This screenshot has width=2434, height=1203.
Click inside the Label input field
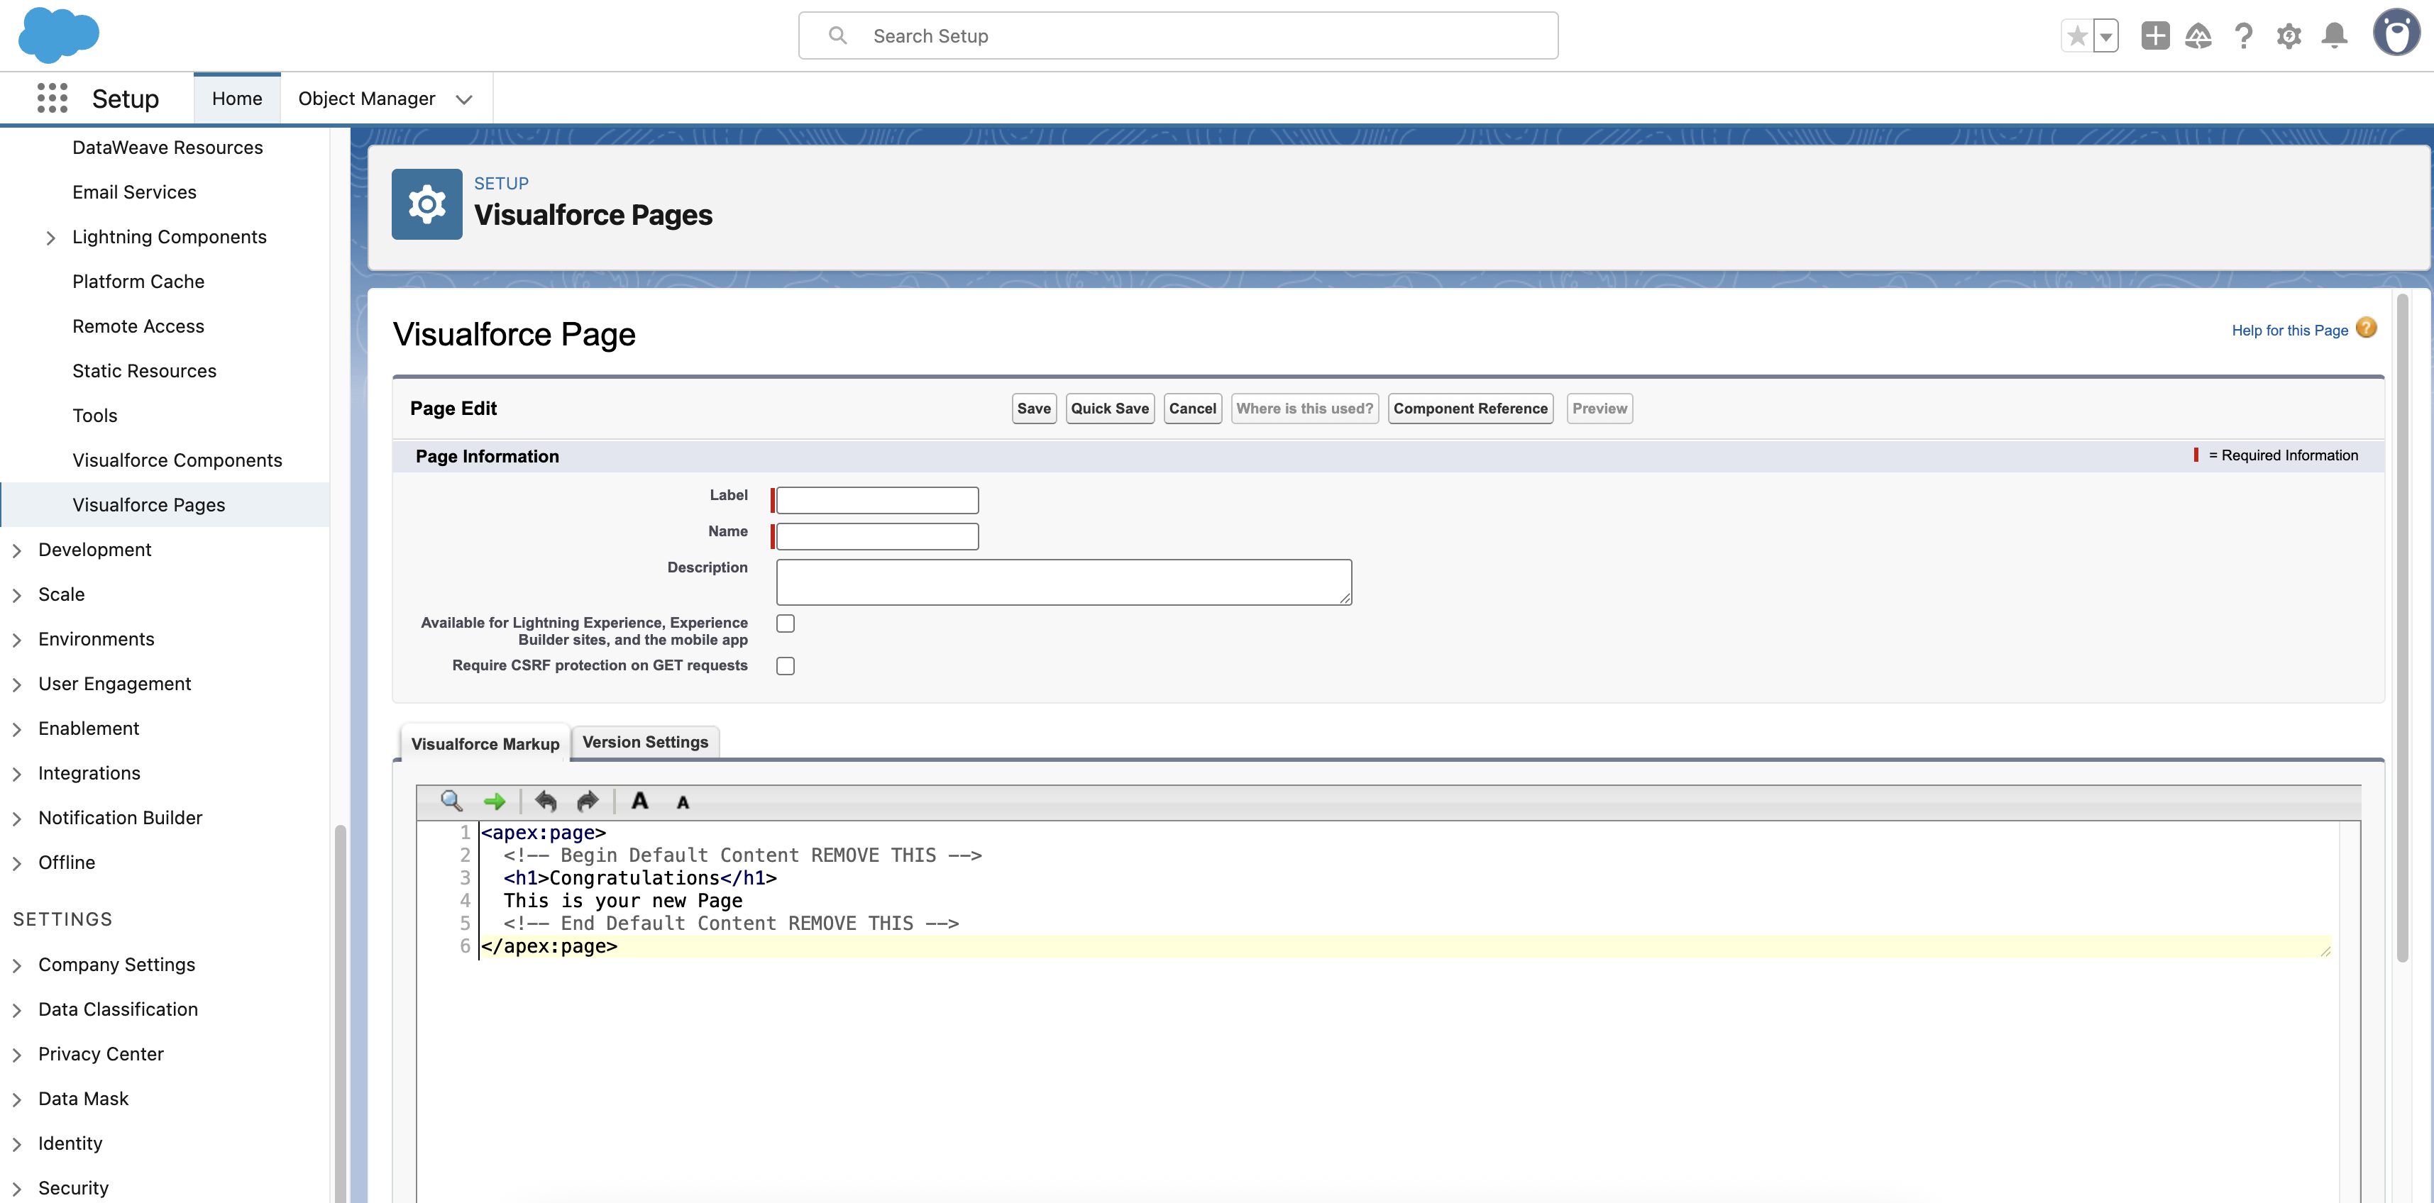click(x=874, y=499)
